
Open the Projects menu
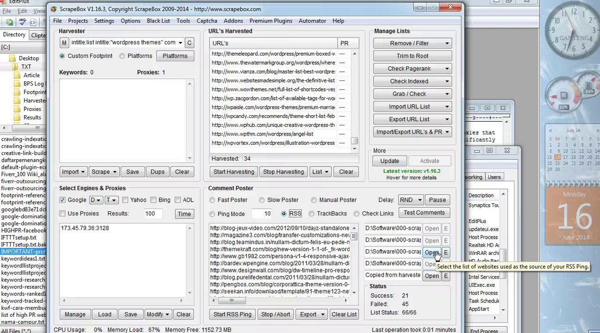78,21
